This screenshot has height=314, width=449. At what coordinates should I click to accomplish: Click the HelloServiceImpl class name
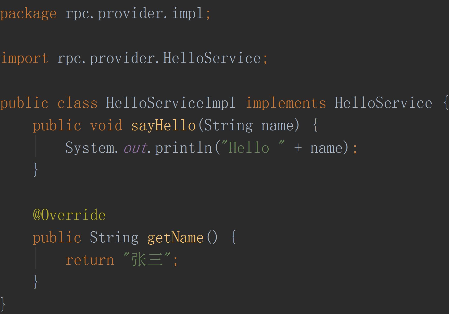(170, 103)
